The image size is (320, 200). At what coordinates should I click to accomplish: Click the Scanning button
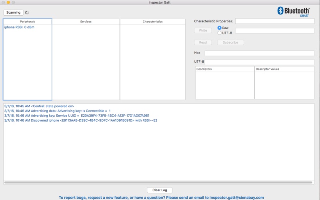pyautogui.click(x=13, y=12)
